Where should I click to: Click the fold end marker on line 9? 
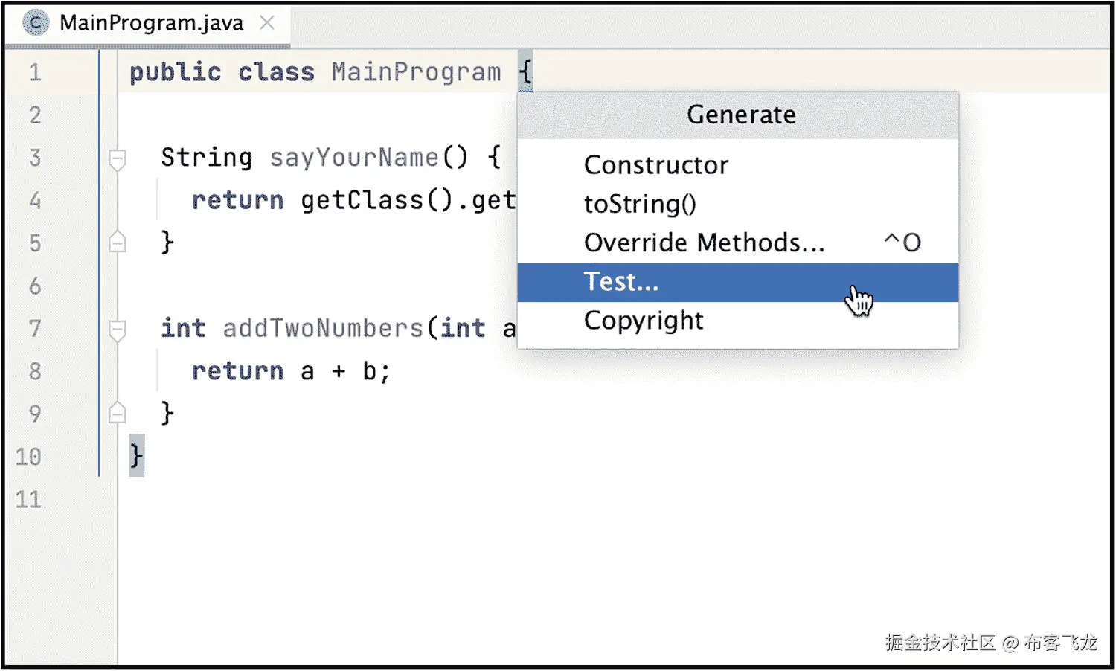coord(118,413)
